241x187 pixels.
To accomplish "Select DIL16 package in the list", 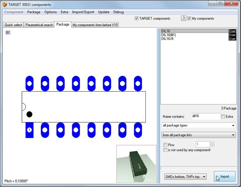I will (x=199, y=31).
